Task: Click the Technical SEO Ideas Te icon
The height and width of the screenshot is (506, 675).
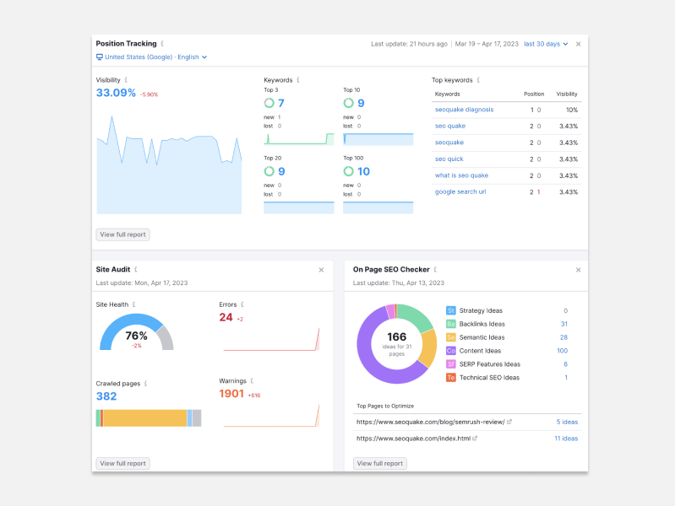Action: click(451, 378)
